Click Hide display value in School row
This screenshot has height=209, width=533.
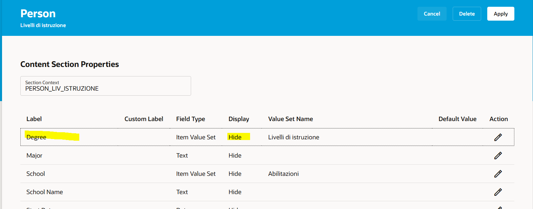tap(235, 174)
